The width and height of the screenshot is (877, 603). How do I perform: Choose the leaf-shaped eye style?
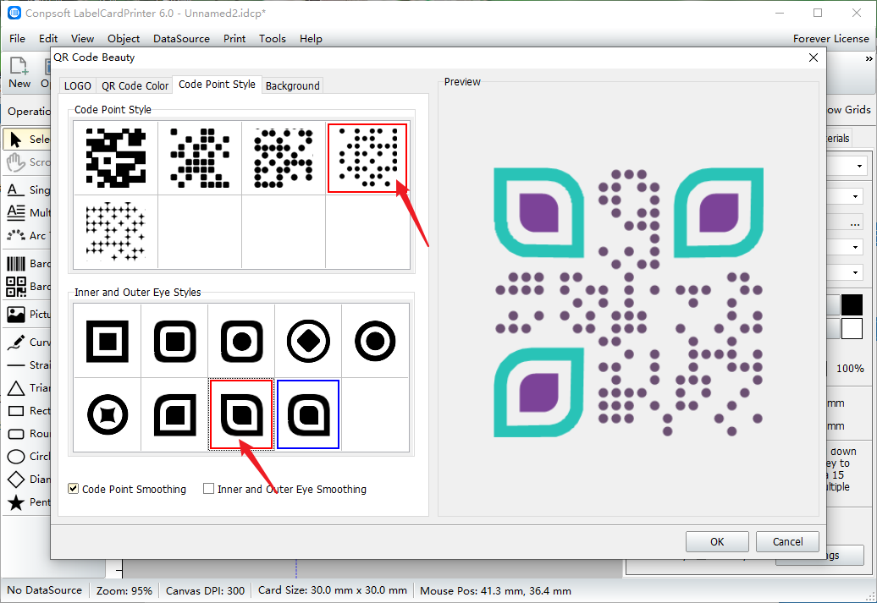[241, 414]
